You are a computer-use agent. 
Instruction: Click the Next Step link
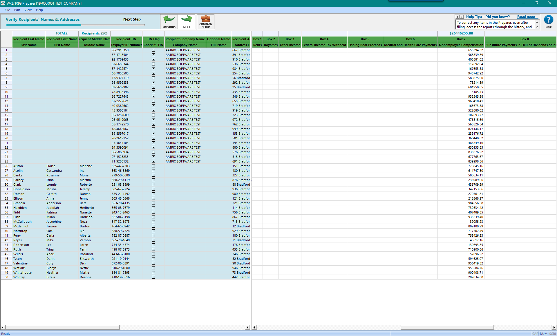(132, 19)
